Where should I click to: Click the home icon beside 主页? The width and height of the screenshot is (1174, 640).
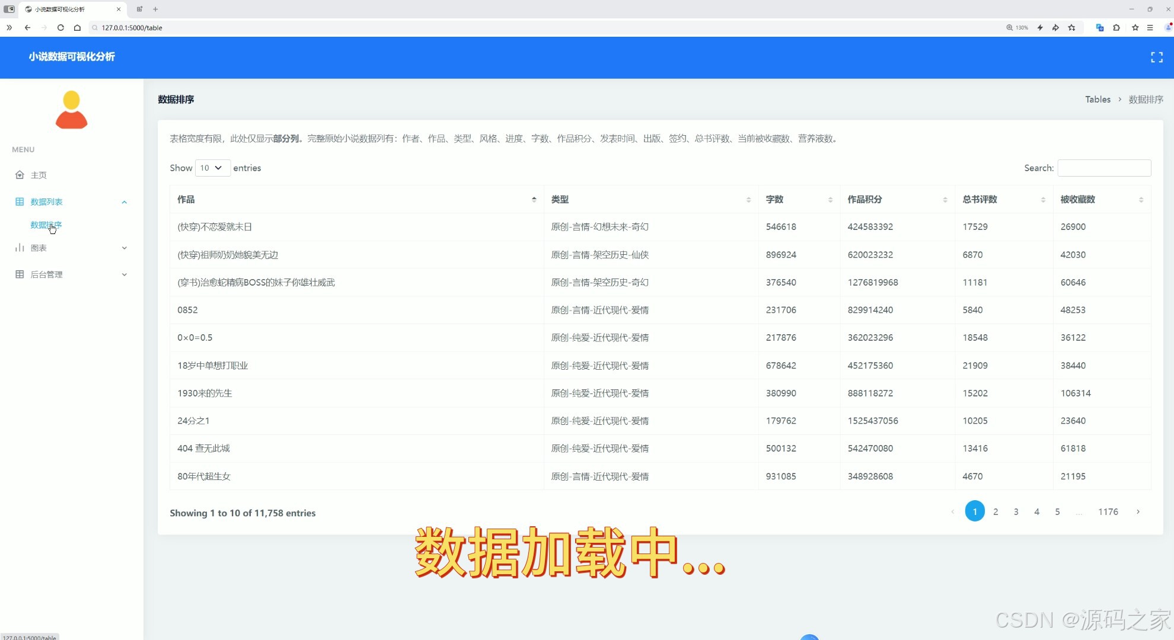20,175
